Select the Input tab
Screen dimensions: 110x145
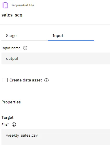tap(58, 36)
